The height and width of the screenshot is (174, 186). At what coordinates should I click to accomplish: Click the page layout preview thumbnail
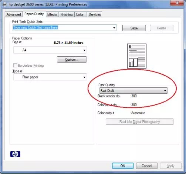pos(137,56)
